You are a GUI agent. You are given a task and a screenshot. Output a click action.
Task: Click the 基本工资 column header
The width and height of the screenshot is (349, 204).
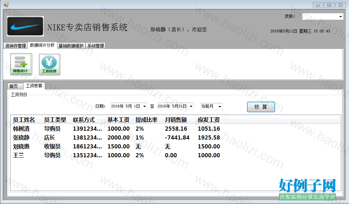(119, 120)
